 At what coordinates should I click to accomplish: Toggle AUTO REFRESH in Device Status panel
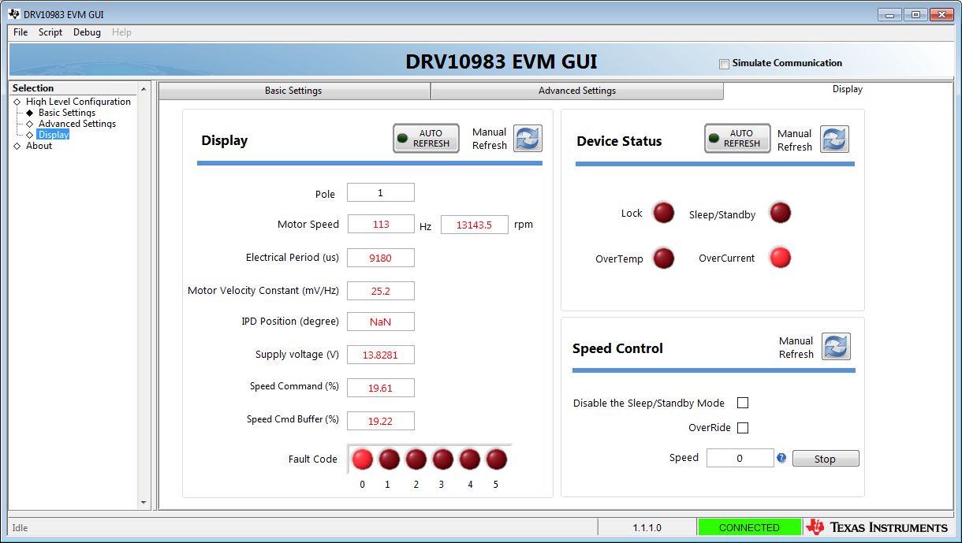pyautogui.click(x=737, y=139)
